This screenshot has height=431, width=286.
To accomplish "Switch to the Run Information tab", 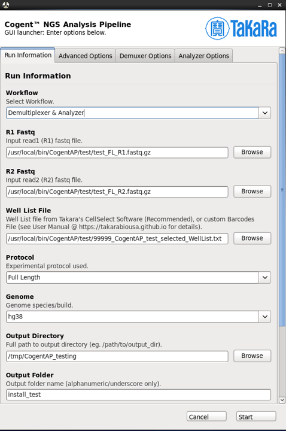I will [x=28, y=55].
